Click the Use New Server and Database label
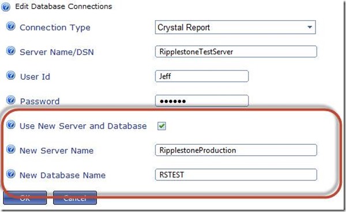346x212 pixels. click(83, 126)
